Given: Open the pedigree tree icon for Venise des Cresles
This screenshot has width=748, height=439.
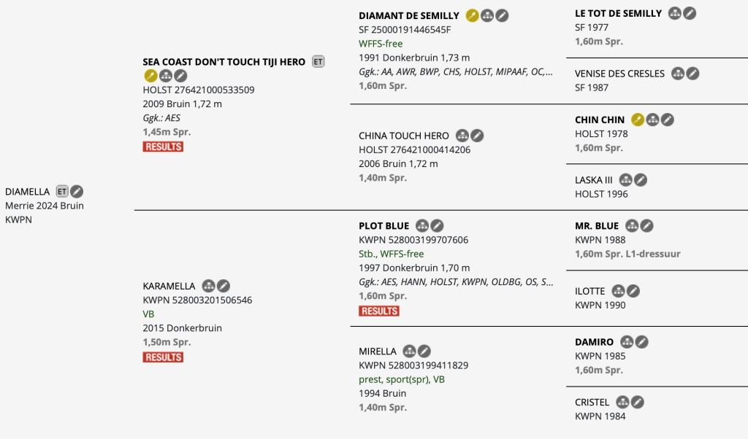Looking at the screenshot, I should 678,74.
